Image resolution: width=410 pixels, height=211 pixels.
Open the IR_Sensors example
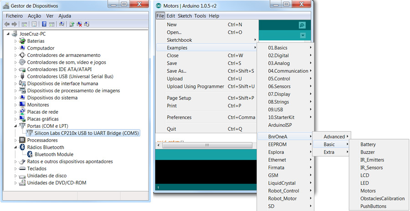point(379,167)
